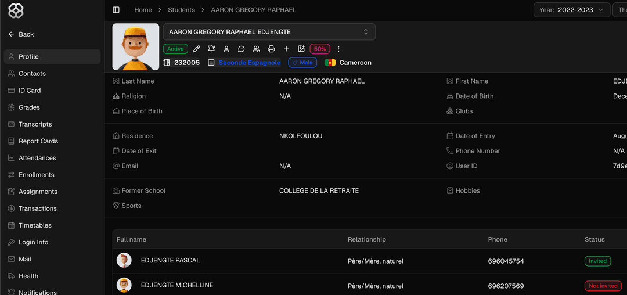Open the Seconde Espagnole class link
The width and height of the screenshot is (627, 295).
pos(249,63)
